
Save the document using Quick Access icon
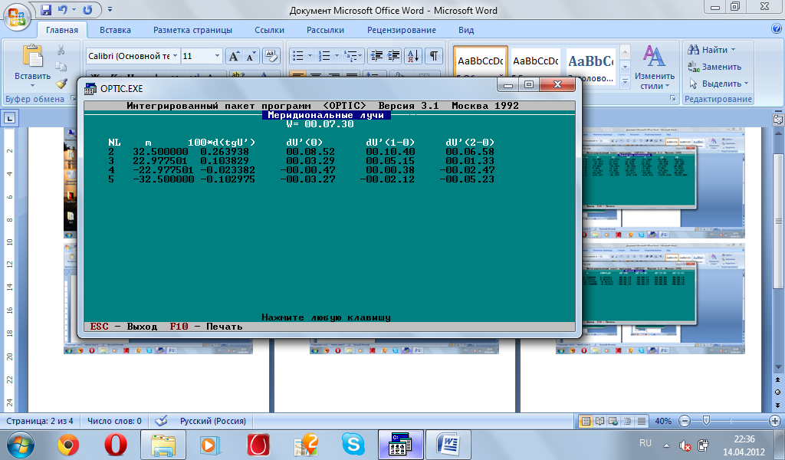point(46,9)
